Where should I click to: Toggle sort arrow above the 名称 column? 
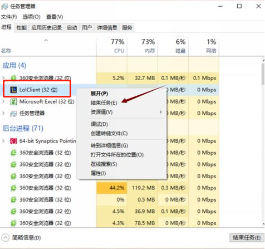tap(46, 40)
